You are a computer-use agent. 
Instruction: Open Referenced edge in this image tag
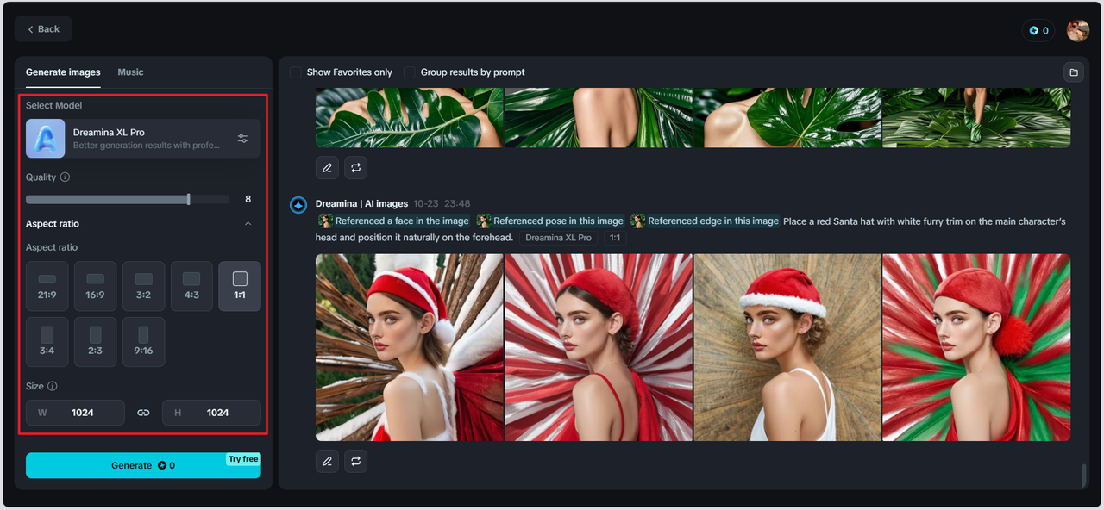[705, 221]
